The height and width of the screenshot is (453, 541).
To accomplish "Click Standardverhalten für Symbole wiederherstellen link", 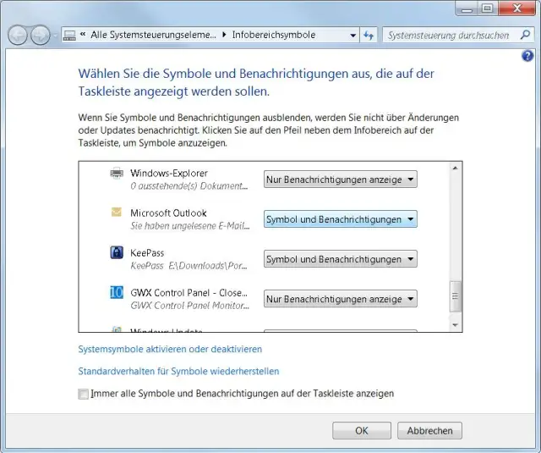I will click(x=178, y=371).
